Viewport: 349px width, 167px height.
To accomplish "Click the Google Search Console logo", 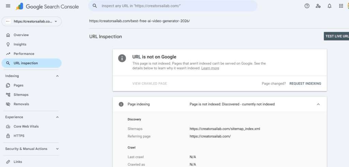I will pos(47,6).
